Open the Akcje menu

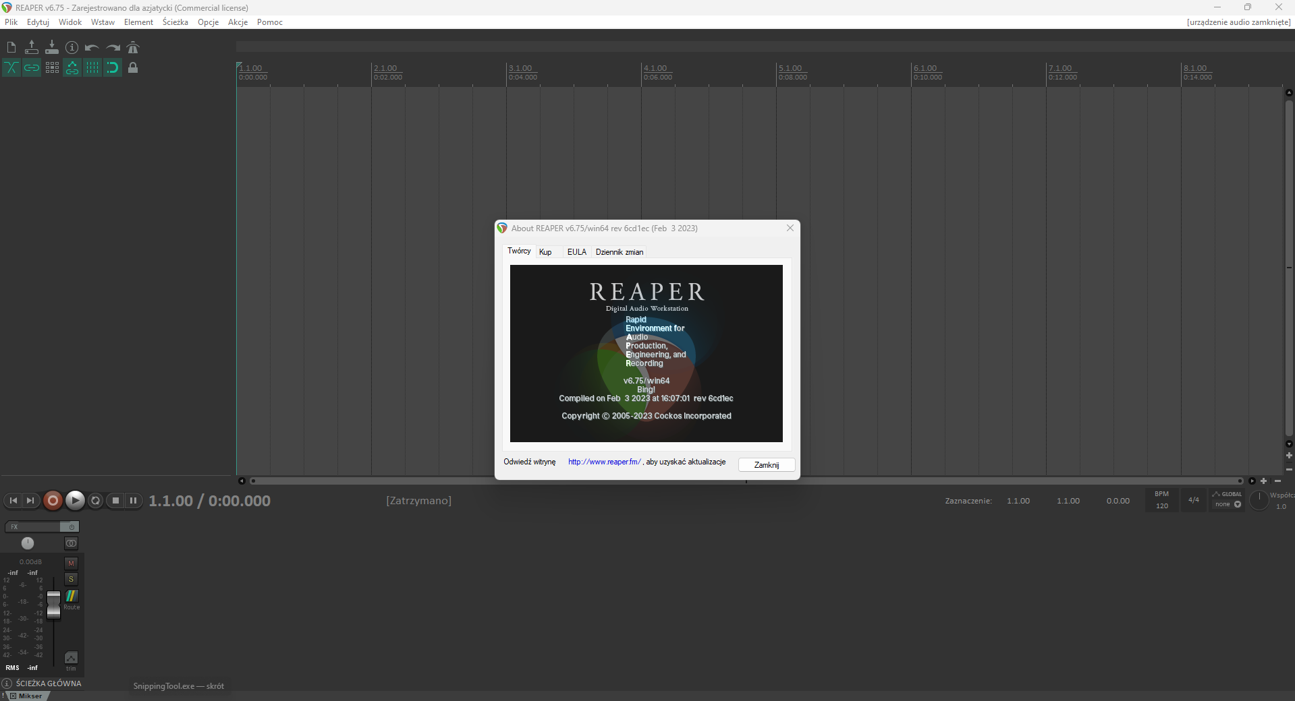(x=238, y=22)
